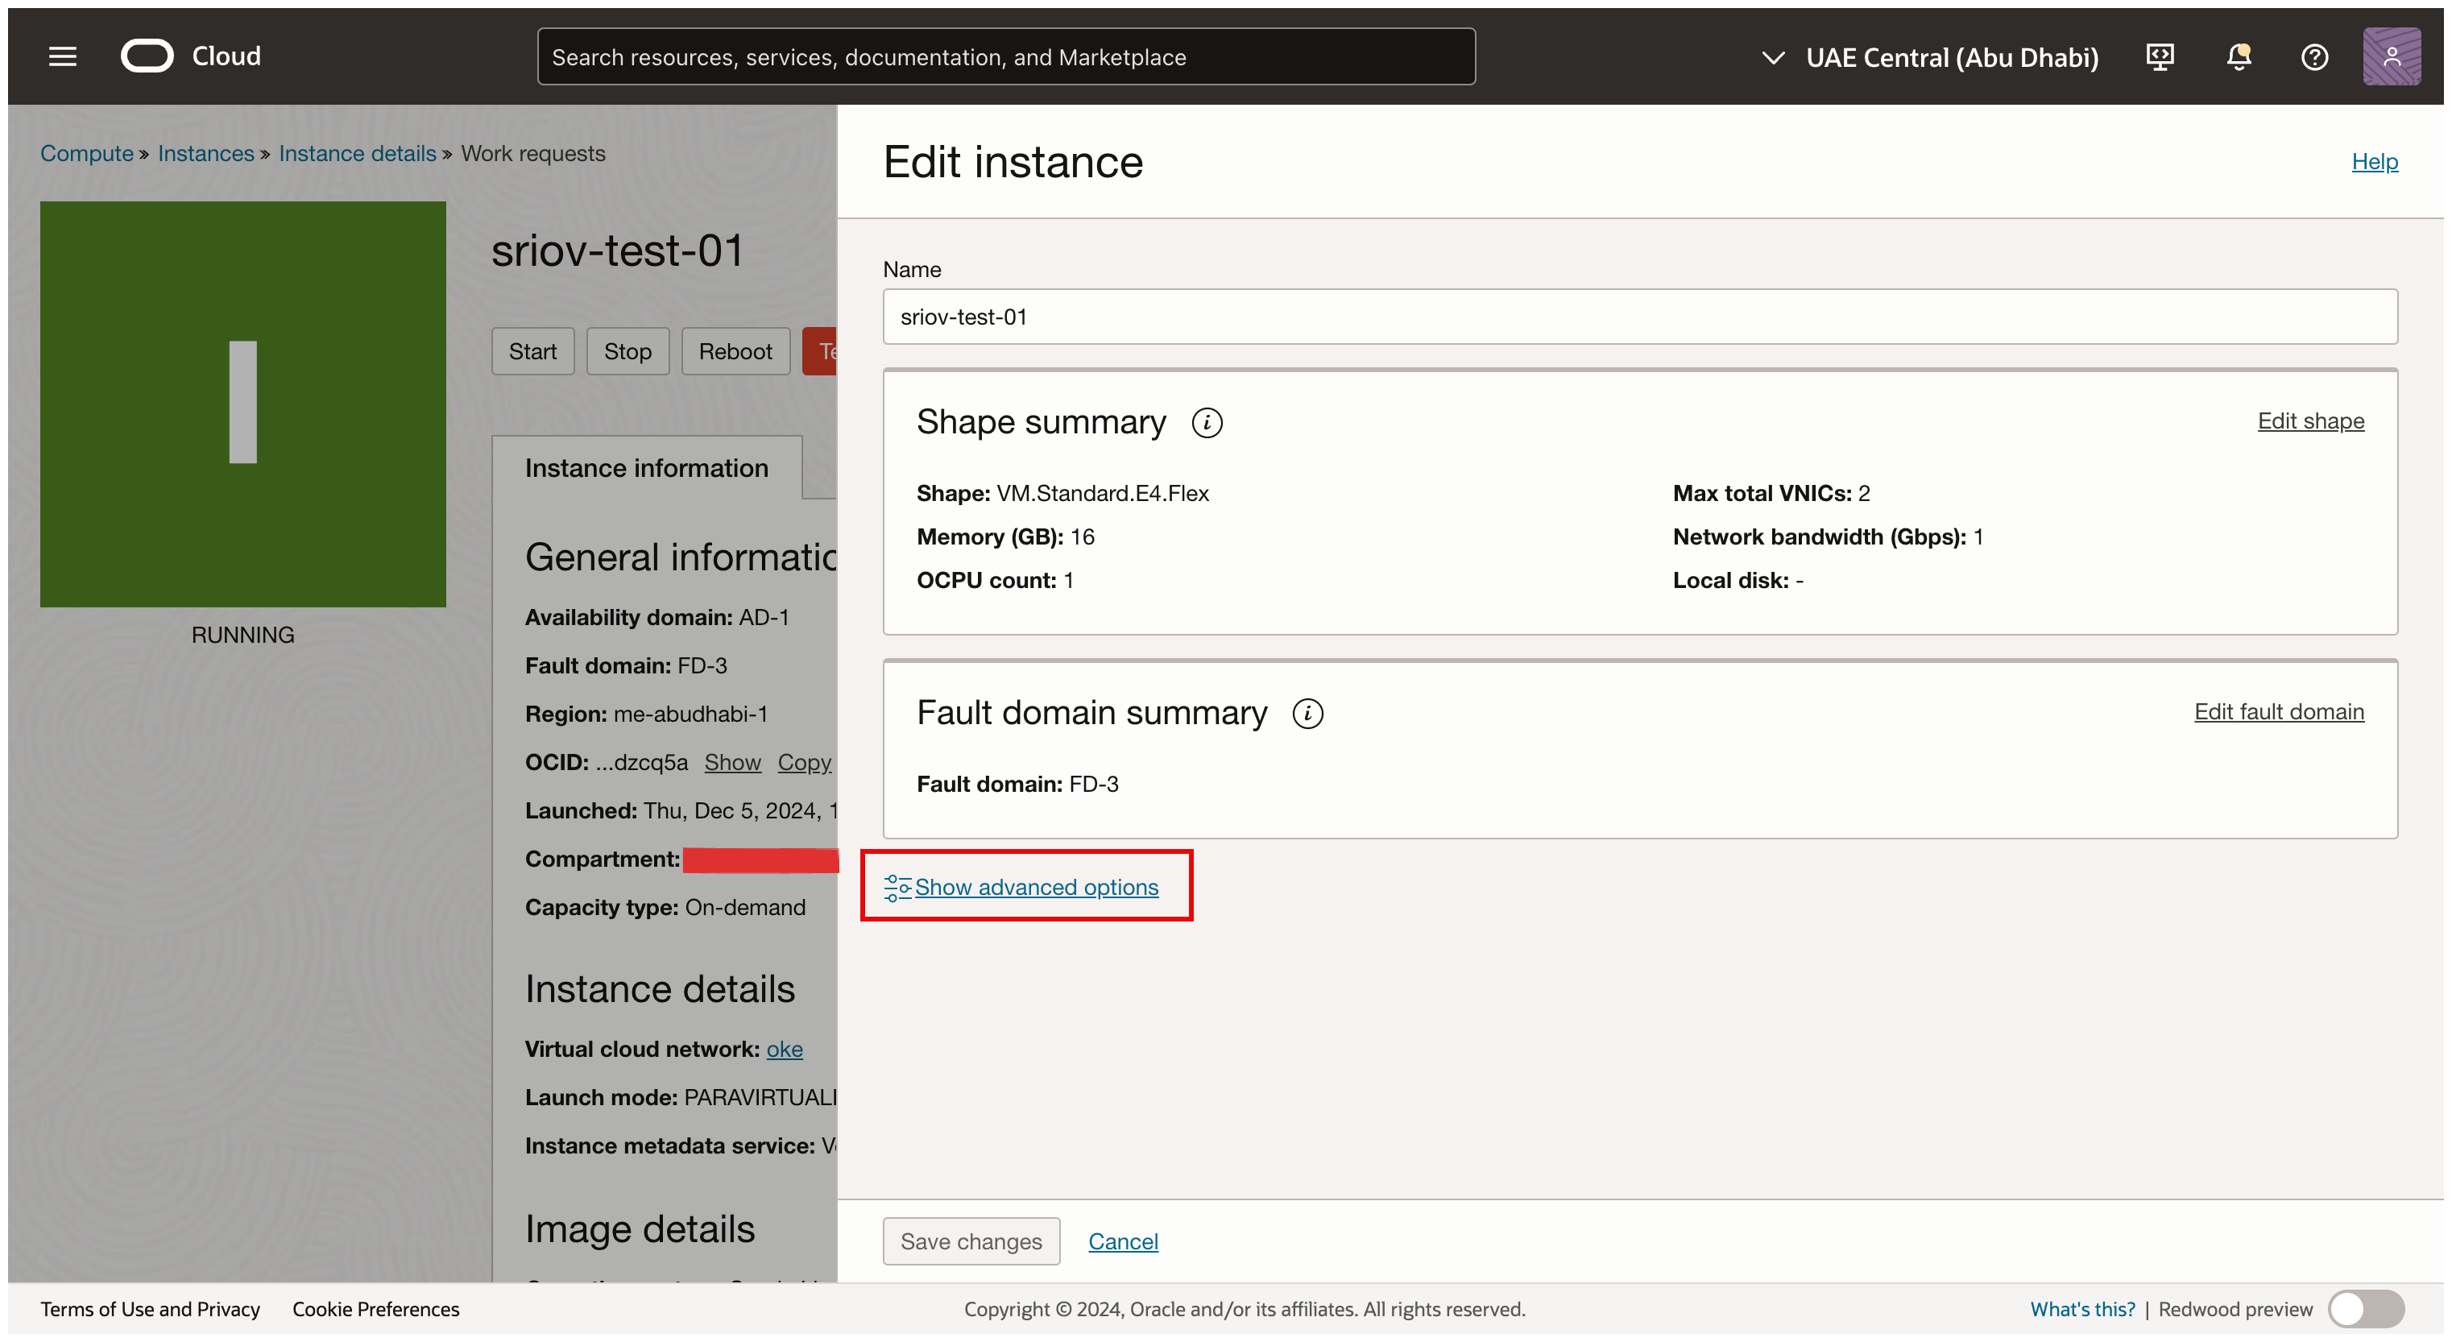Show the full instance OCID
The width and height of the screenshot is (2452, 1342).
click(x=732, y=762)
